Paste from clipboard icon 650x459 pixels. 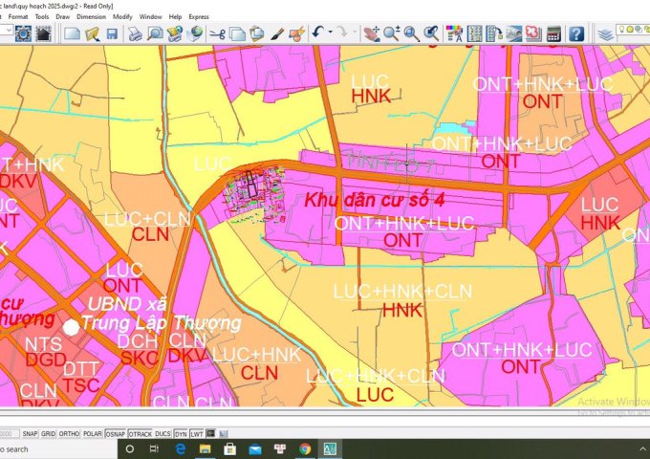pyautogui.click(x=257, y=33)
